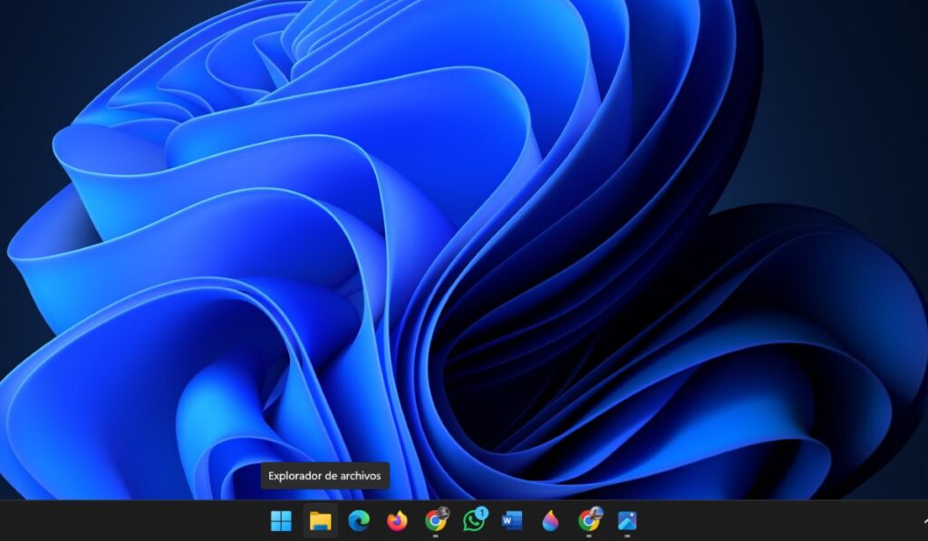Click the running indicator under the Photos icon
Viewport: 928px width, 541px height.
(627, 534)
